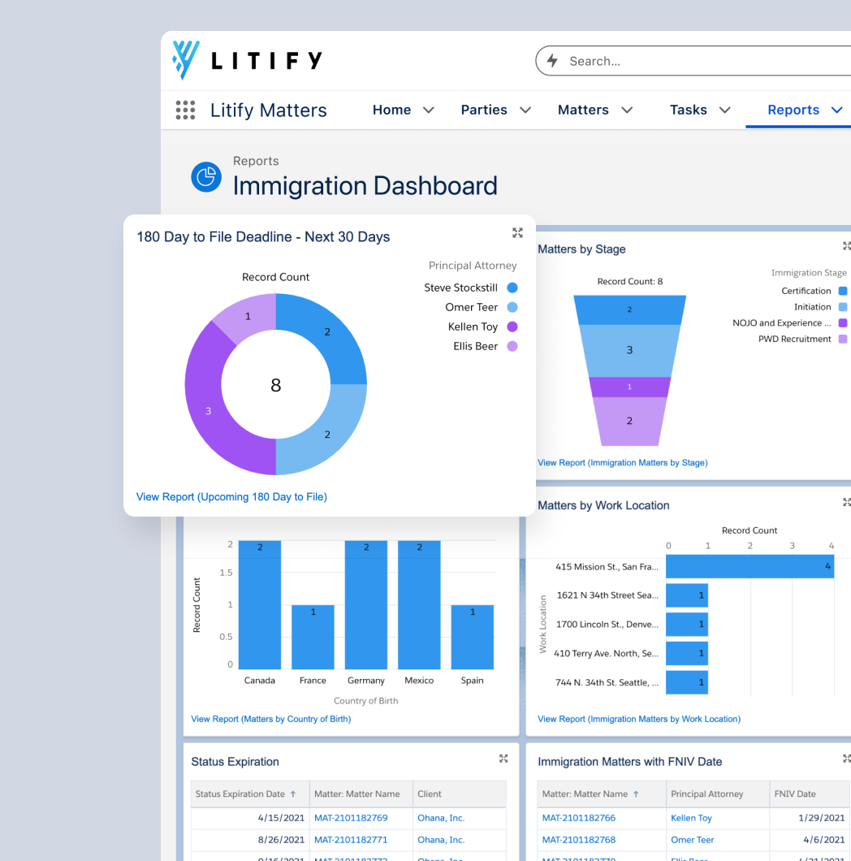
Task: Open matter MAT-2101182771
Action: 351,840
